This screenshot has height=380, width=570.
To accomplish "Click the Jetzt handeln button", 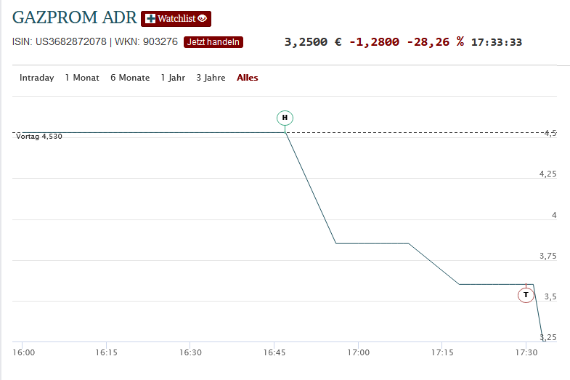I will (213, 42).
